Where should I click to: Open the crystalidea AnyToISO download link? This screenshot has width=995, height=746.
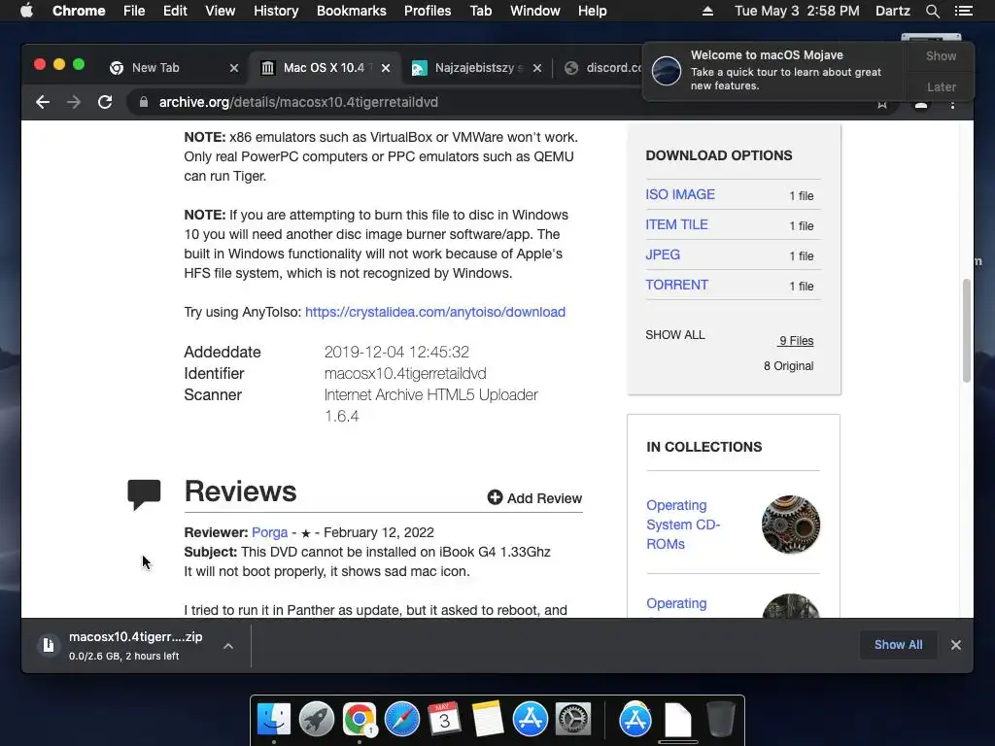435,312
